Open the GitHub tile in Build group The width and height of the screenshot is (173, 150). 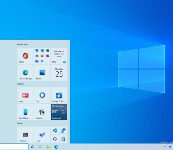point(55,139)
